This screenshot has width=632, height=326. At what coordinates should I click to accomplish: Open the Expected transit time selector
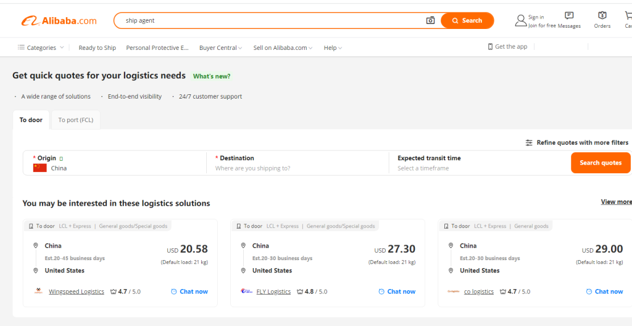[478, 163]
